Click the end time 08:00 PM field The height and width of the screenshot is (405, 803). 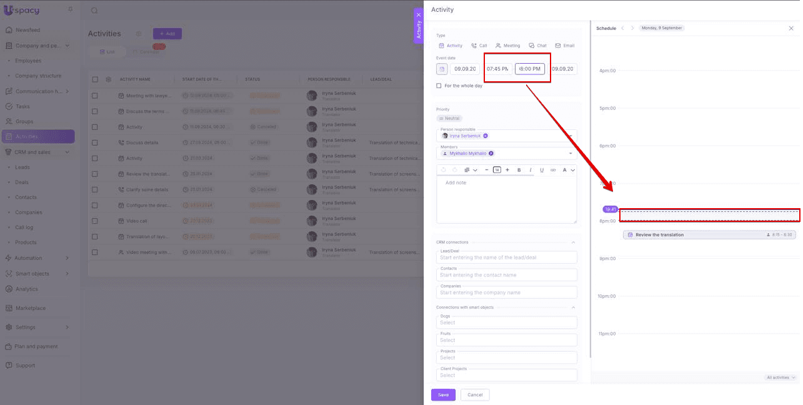(x=530, y=69)
